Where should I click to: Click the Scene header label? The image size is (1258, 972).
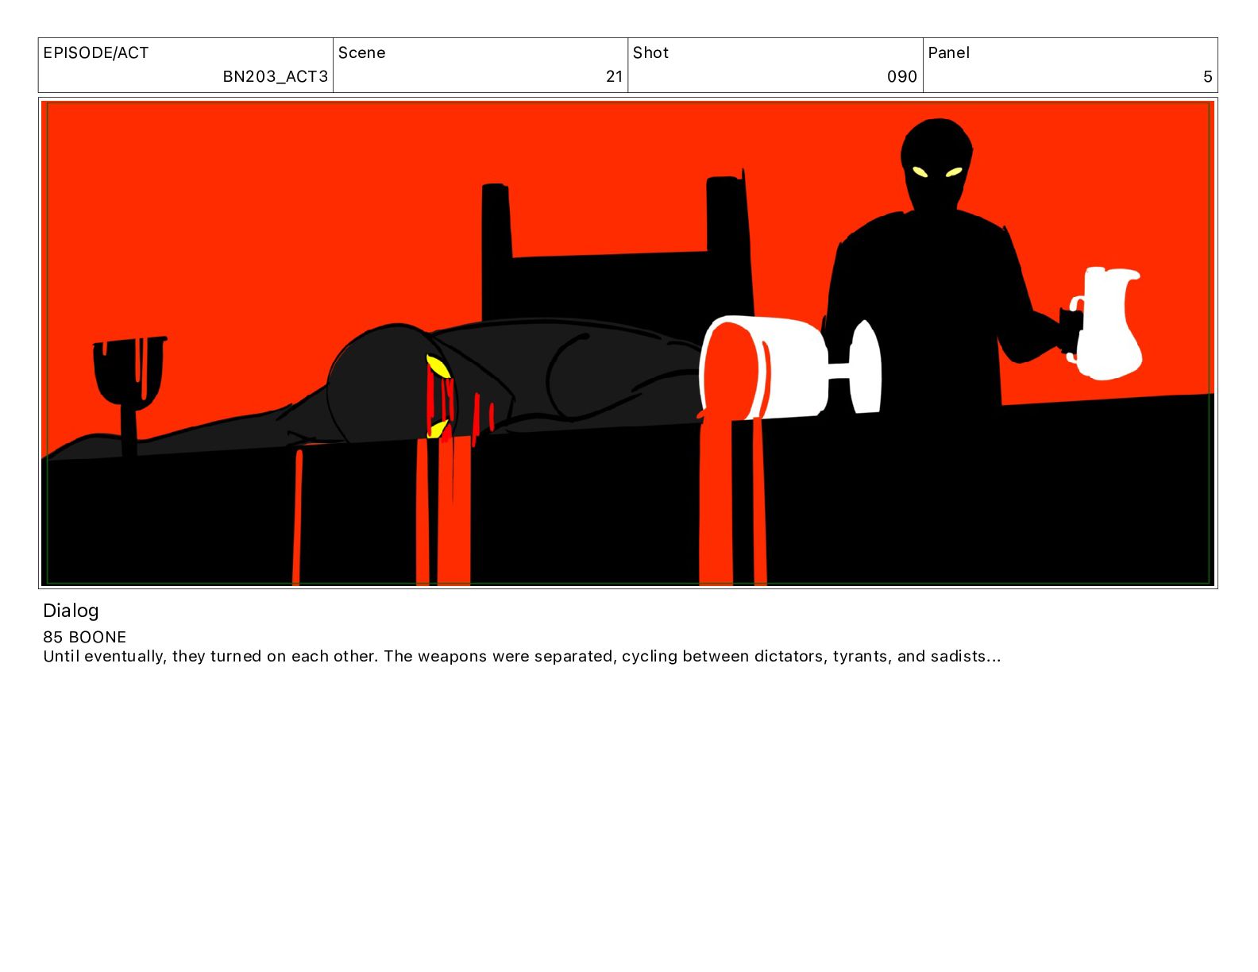[x=362, y=53]
